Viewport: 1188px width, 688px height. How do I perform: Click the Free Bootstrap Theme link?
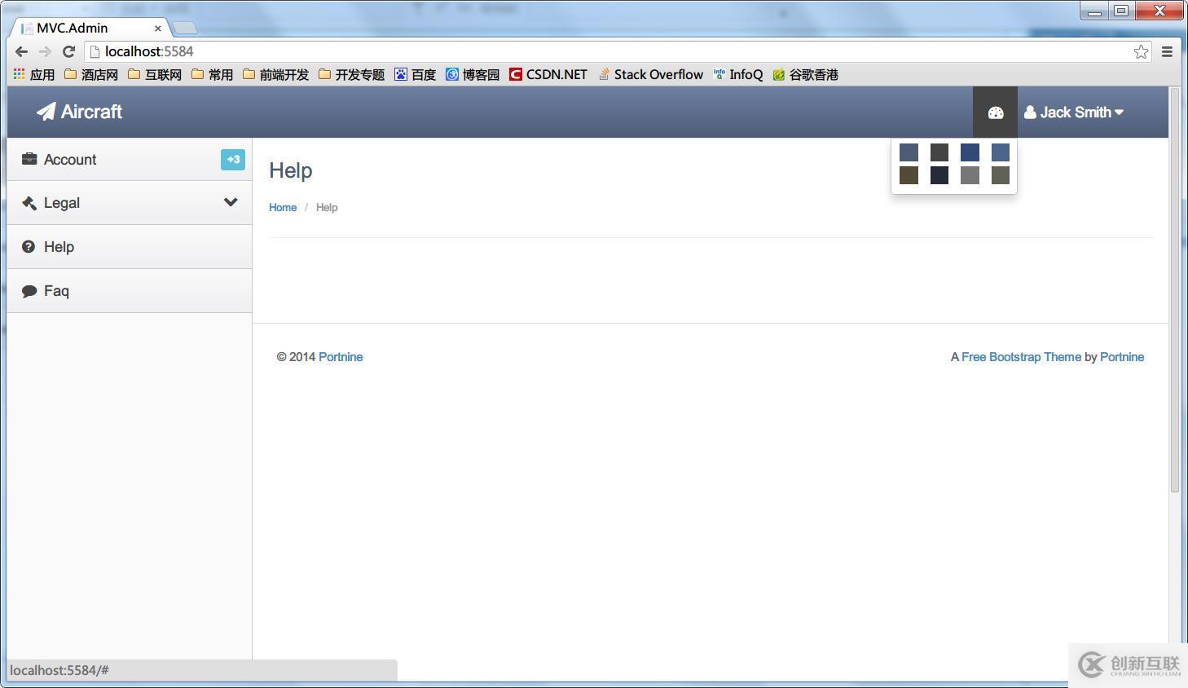click(x=1021, y=357)
